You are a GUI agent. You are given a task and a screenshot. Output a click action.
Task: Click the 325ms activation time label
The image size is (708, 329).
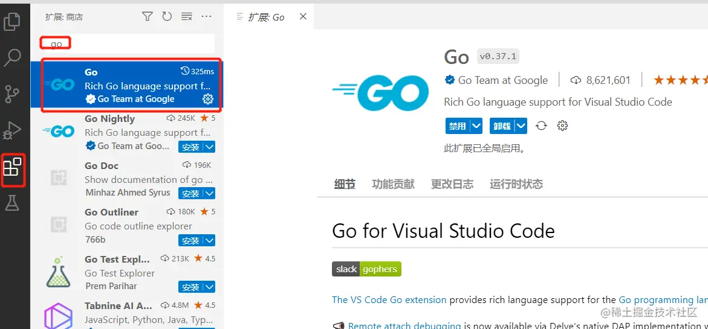[197, 71]
